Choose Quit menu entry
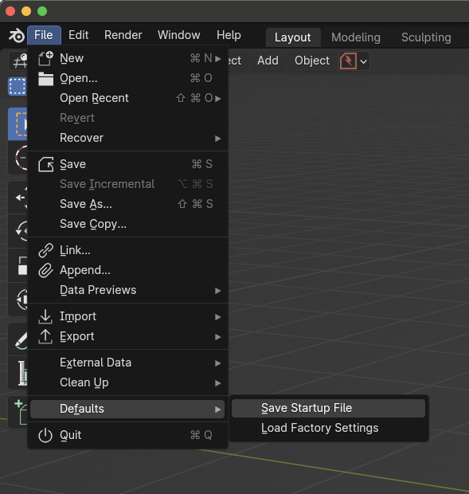Screen dimensions: 469x494 pyautogui.click(x=127, y=435)
